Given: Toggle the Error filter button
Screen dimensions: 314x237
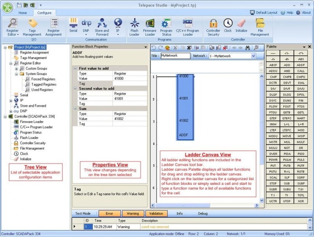Looking at the screenshot, I should [110, 213].
